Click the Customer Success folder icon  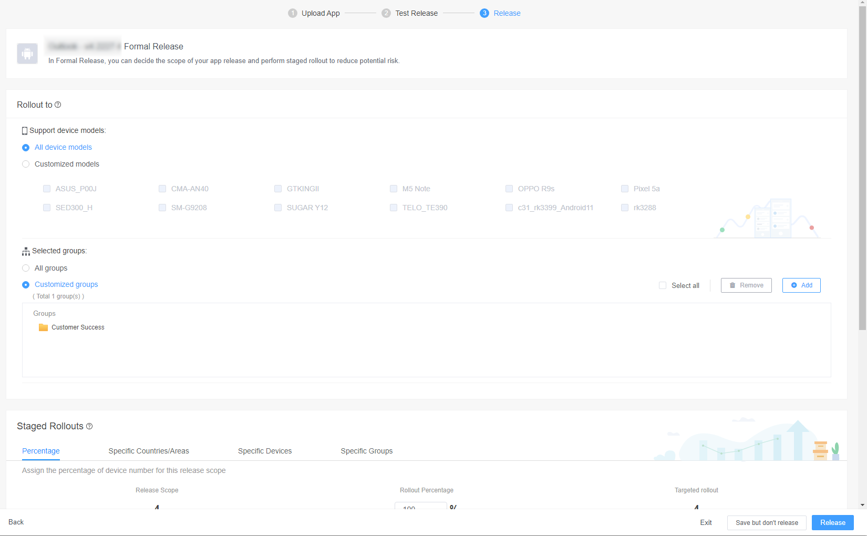click(43, 327)
